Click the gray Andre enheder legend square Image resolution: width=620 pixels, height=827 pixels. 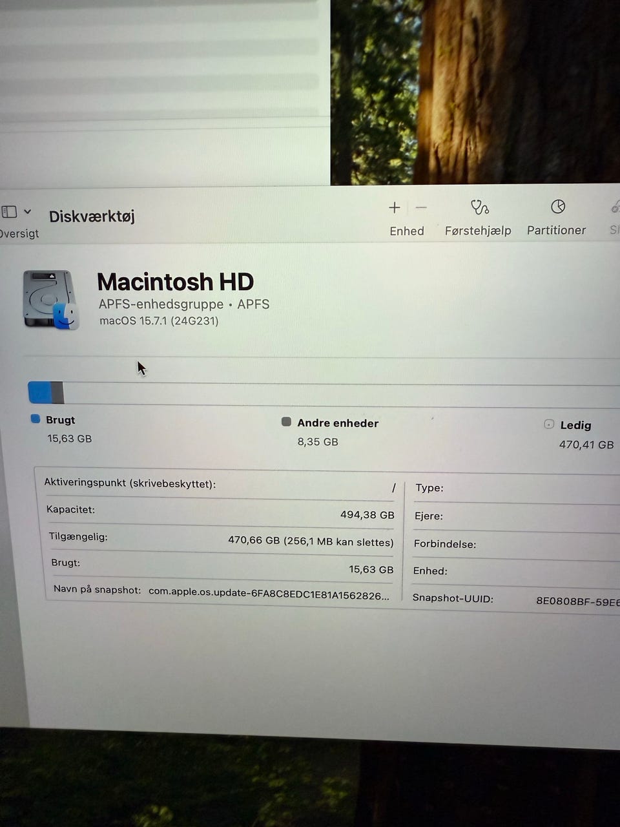(286, 422)
